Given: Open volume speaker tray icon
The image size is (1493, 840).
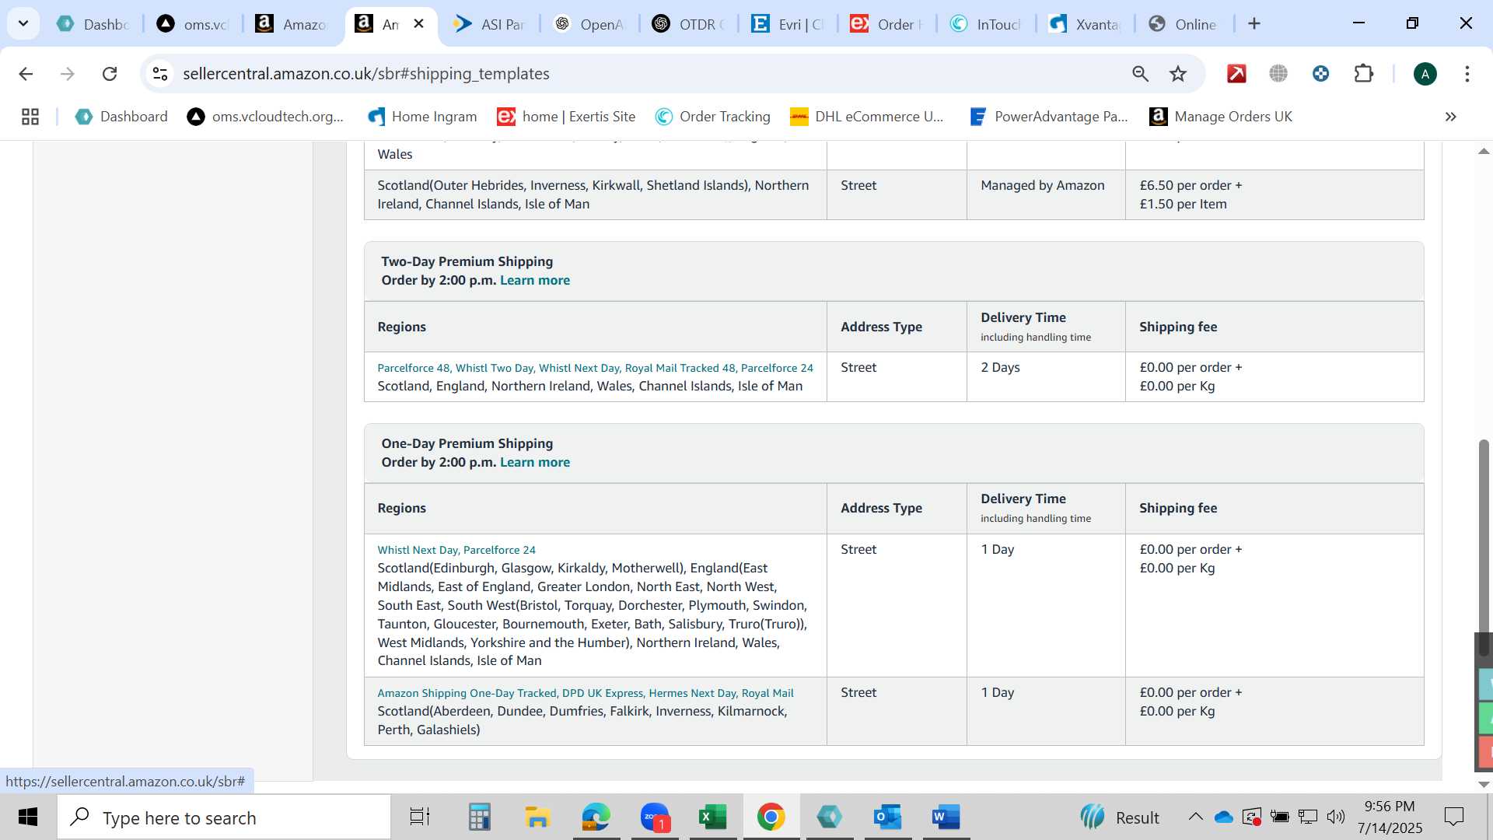Looking at the screenshot, I should tap(1336, 817).
